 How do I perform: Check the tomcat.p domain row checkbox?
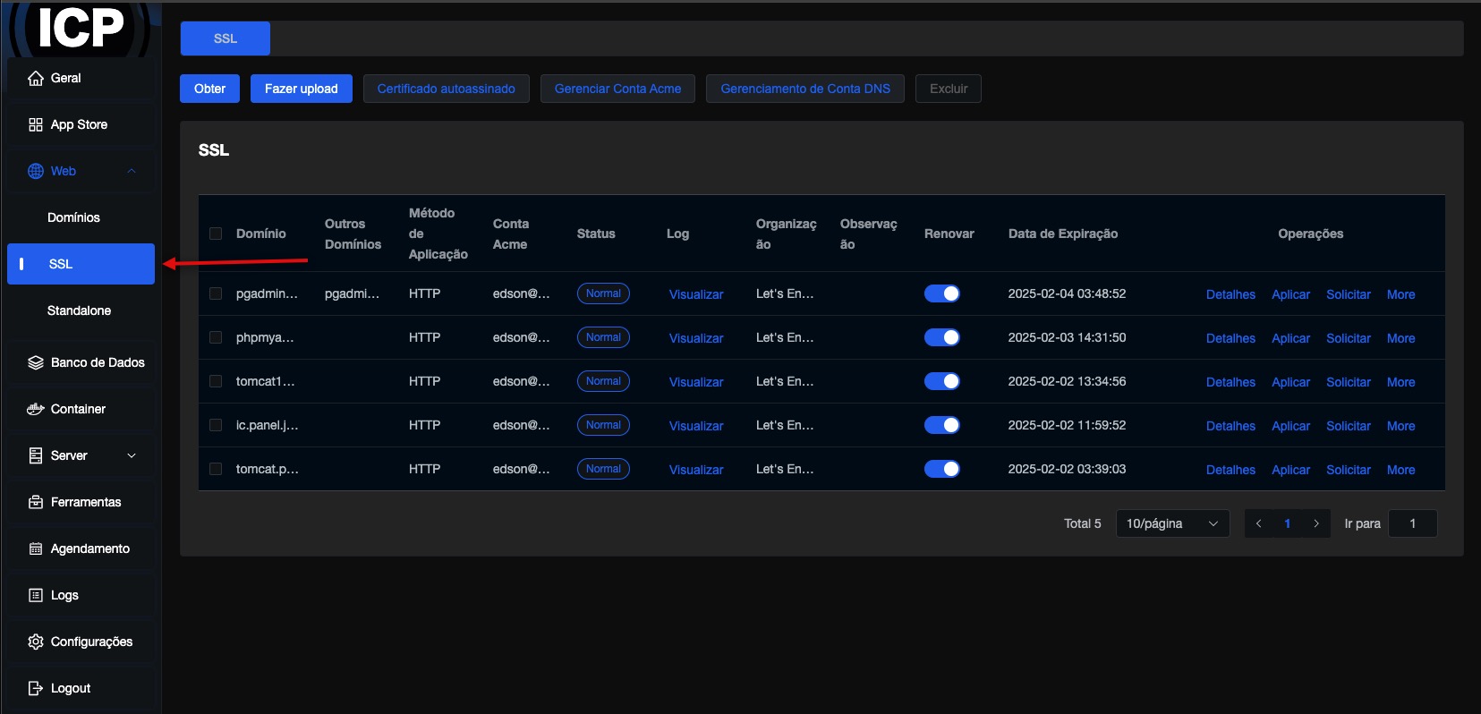pos(216,469)
